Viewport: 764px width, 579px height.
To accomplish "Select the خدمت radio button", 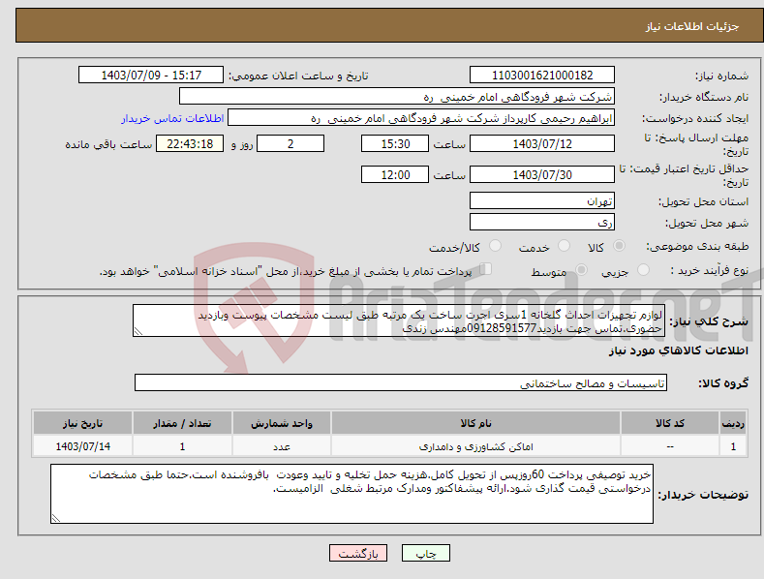I will (x=564, y=246).
